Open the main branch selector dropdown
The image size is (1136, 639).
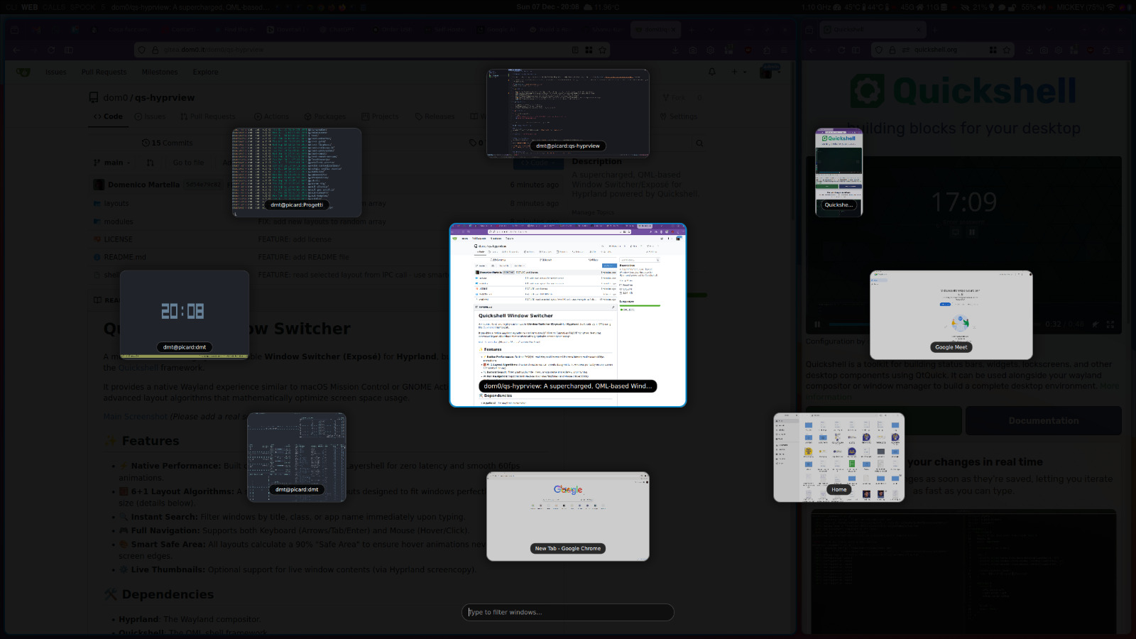(112, 163)
